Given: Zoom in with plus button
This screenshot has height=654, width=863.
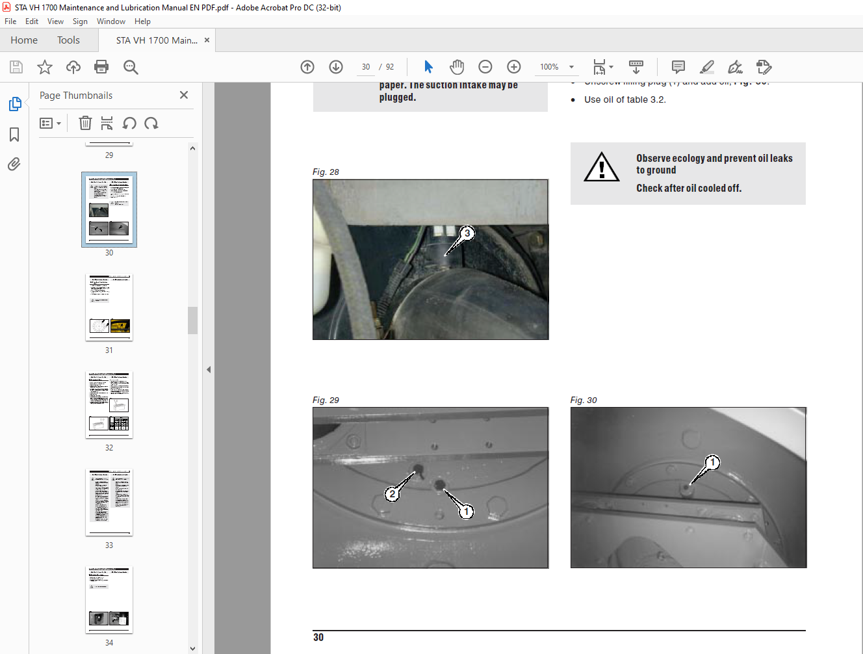Looking at the screenshot, I should 514,67.
